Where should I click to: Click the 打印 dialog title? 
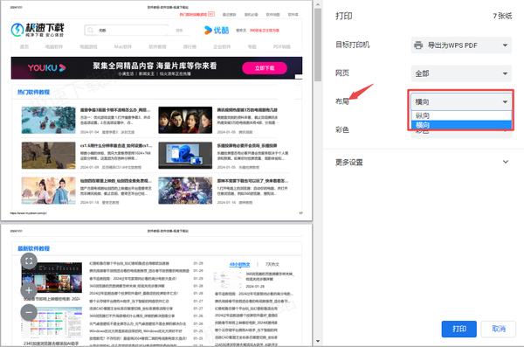[344, 16]
